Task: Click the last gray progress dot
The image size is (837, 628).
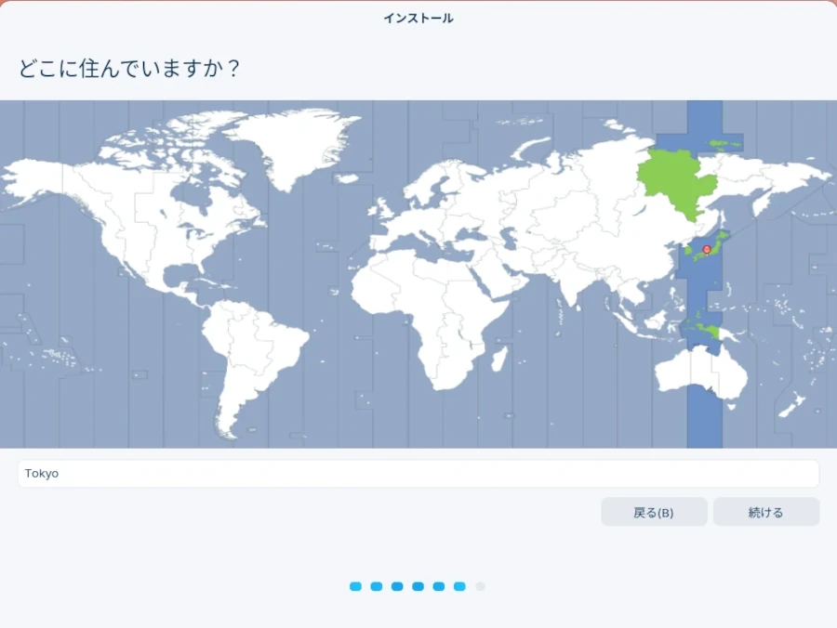Action: (480, 586)
